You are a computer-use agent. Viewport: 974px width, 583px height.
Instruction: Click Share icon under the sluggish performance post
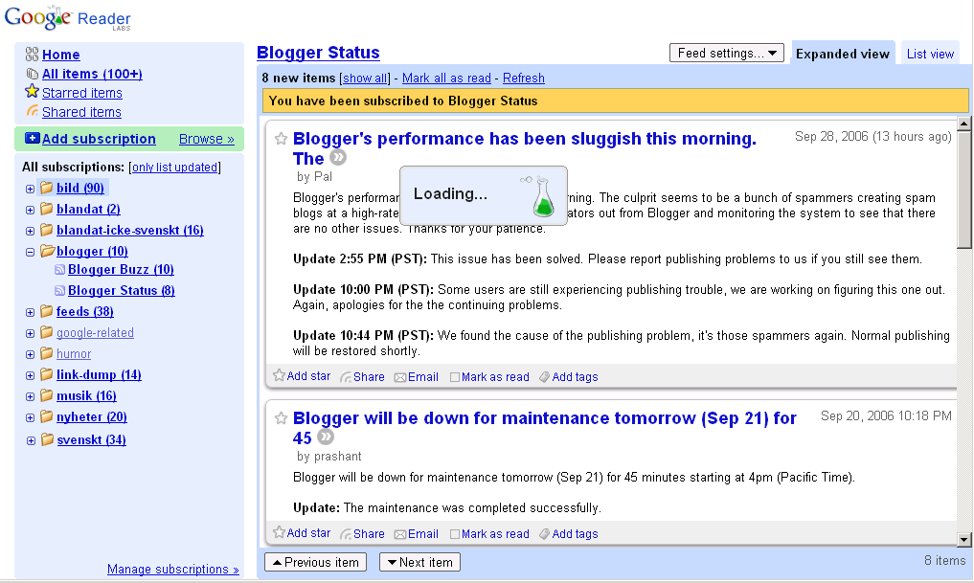pyautogui.click(x=346, y=377)
